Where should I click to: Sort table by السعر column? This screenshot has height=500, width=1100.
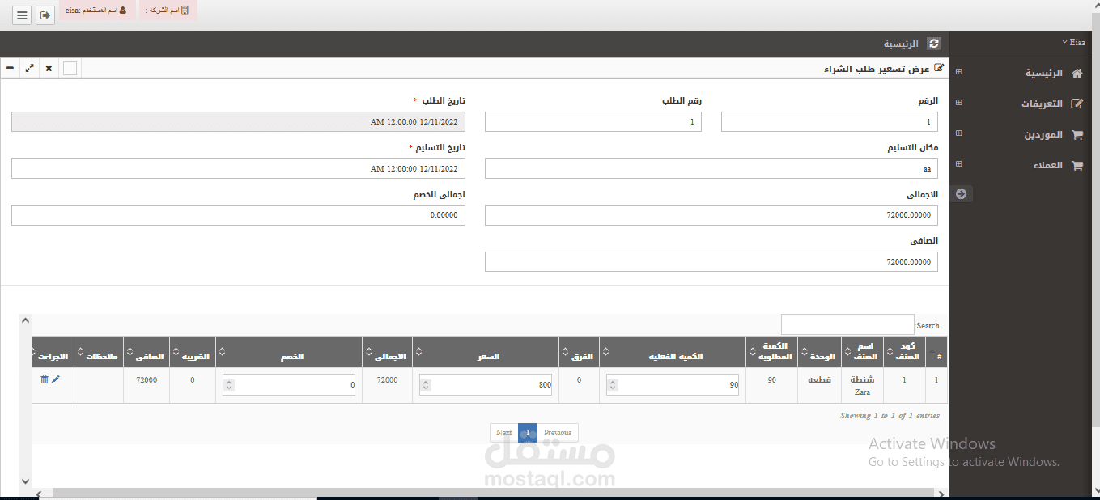click(x=486, y=356)
